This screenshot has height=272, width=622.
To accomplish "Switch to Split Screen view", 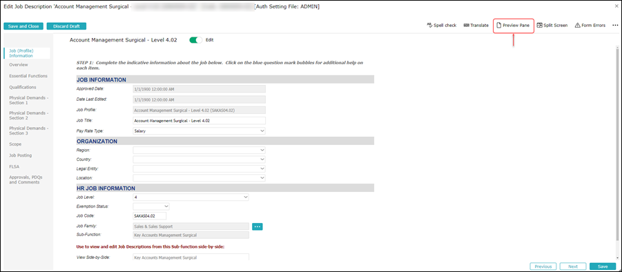I will pyautogui.click(x=552, y=26).
